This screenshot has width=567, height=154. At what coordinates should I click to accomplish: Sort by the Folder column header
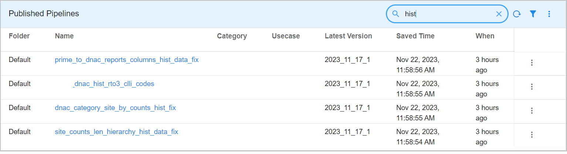(x=19, y=36)
